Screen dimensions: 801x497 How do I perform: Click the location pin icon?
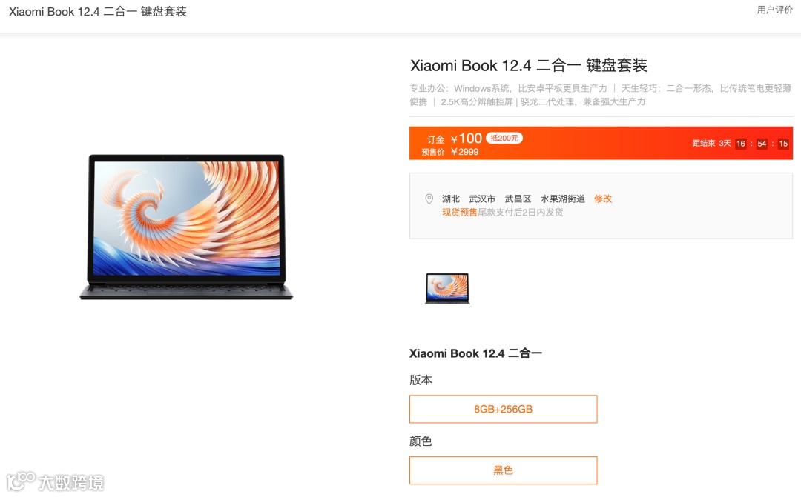coord(429,199)
